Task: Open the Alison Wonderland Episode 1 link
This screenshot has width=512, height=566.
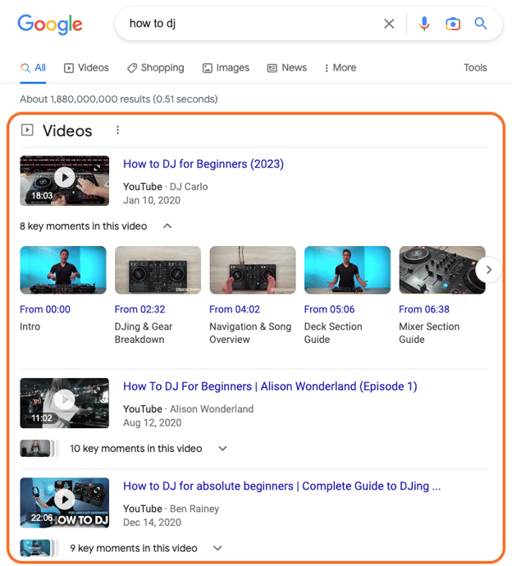Action: click(x=270, y=386)
